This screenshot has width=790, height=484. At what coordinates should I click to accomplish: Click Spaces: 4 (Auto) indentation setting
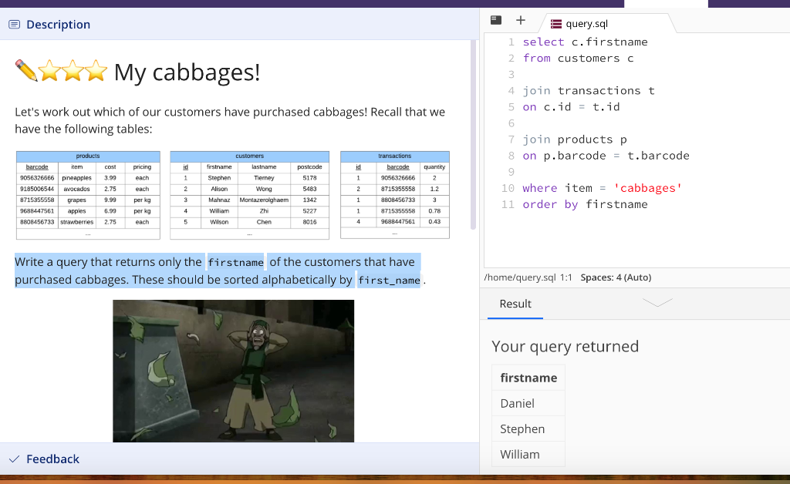click(616, 277)
